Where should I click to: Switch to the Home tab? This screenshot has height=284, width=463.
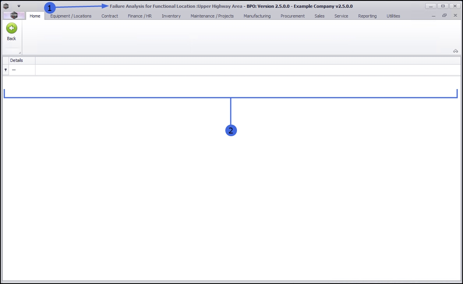pos(35,16)
